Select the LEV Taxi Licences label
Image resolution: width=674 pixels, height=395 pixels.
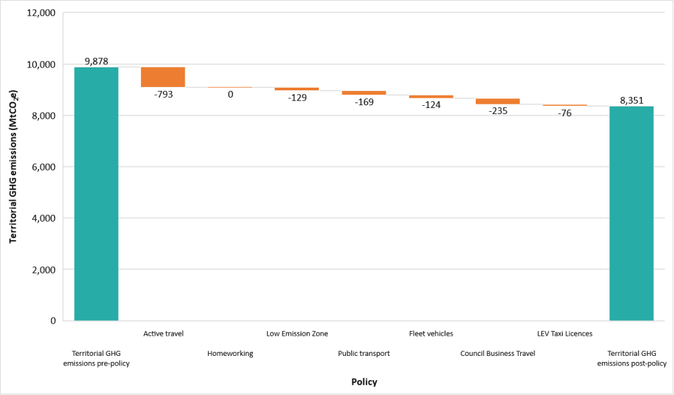565,333
